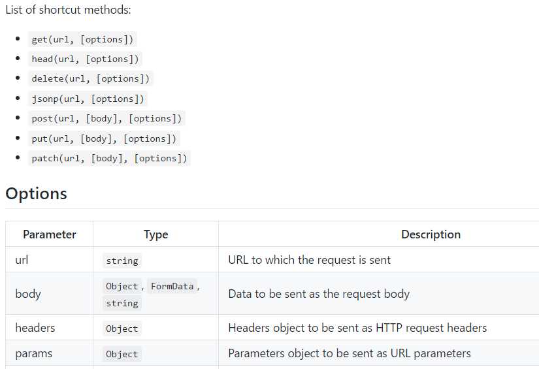Screen dimensions: 539x369
Task: Click the string type in url row
Action: pyautogui.click(x=122, y=261)
